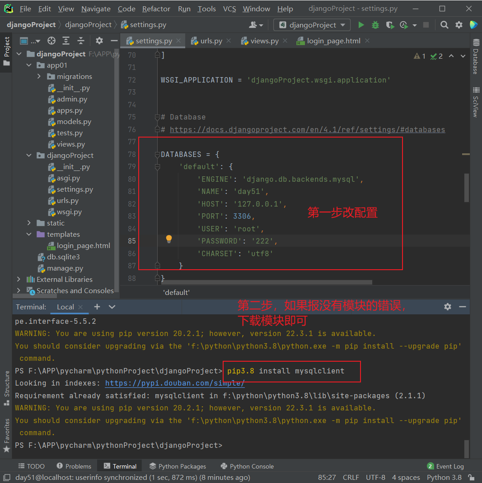
Task: Click the Stop square button
Action: [426, 25]
